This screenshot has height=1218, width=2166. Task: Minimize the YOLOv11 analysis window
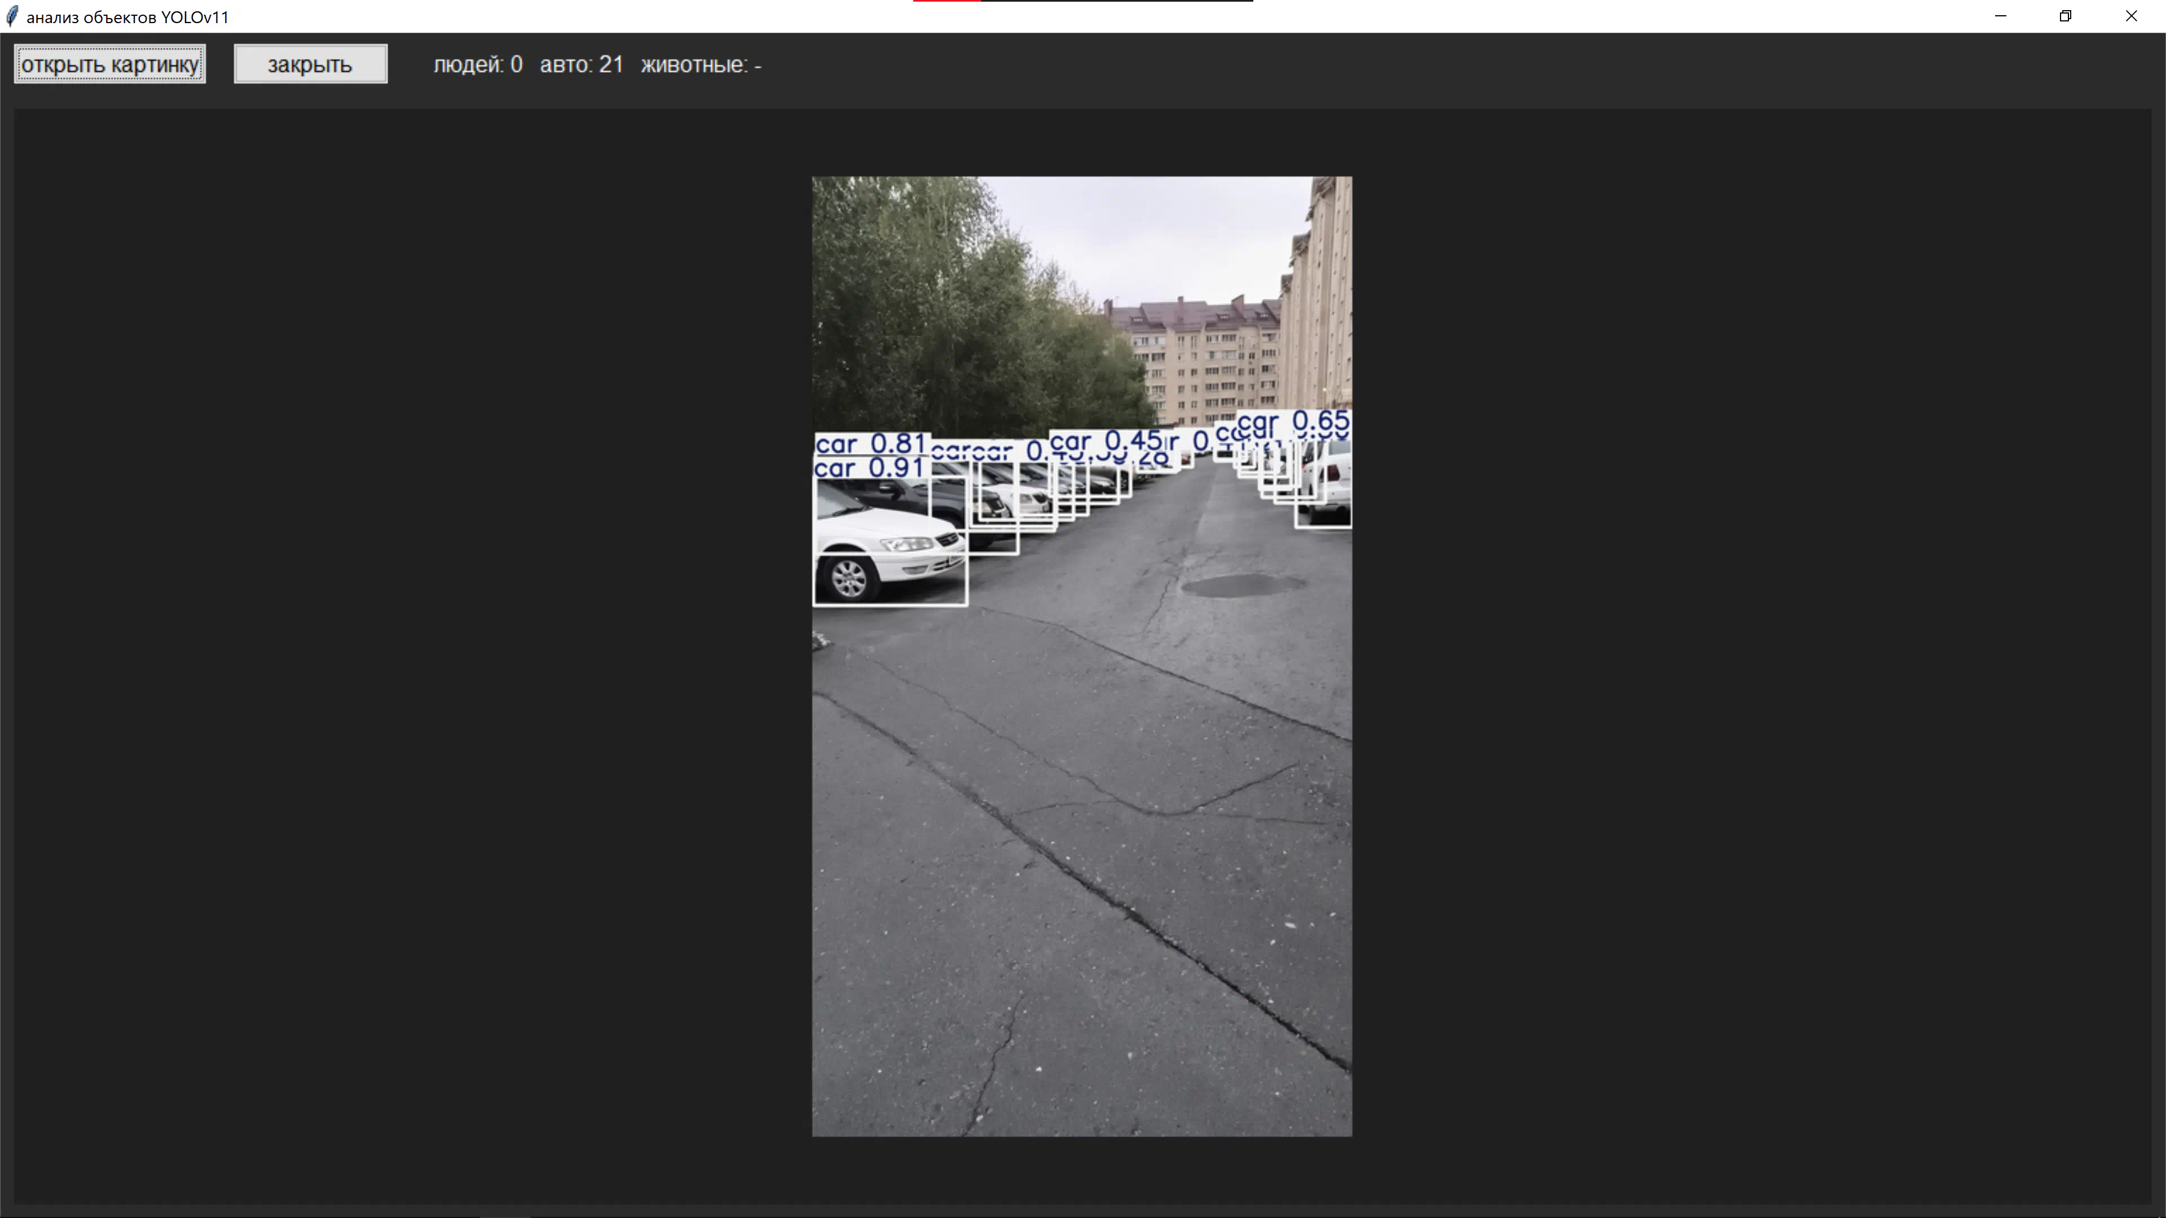[x=2000, y=16]
